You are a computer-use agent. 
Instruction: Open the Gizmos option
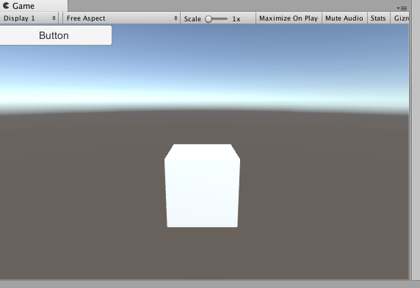[x=400, y=18]
